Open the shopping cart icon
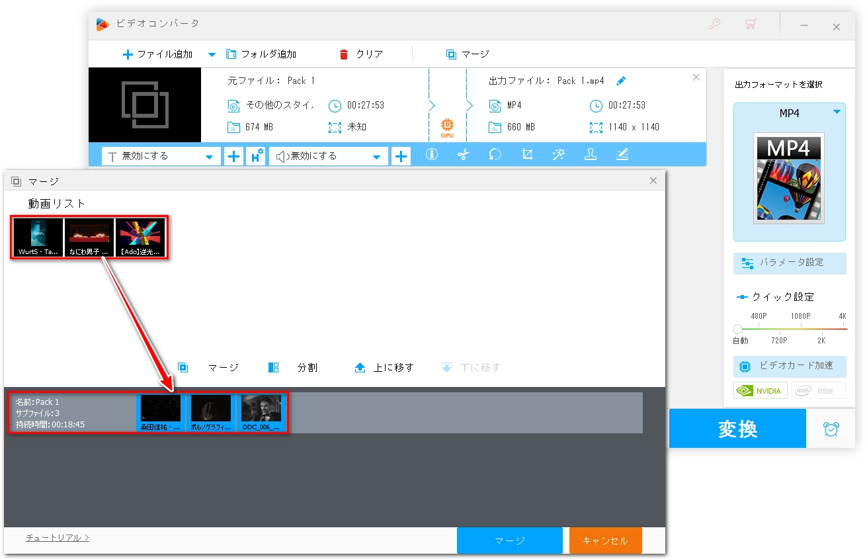 click(x=750, y=25)
